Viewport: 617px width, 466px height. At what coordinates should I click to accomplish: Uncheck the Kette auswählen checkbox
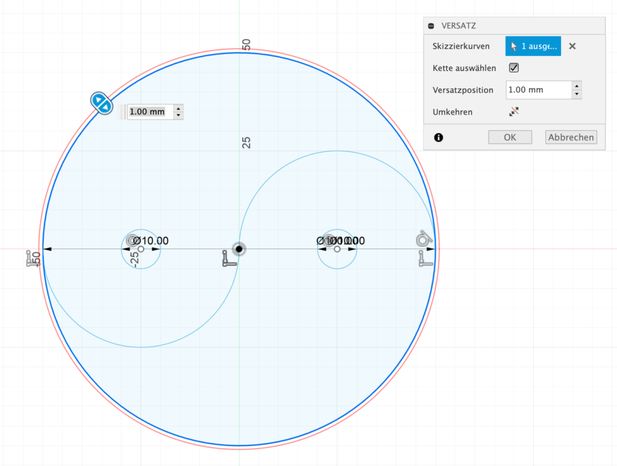pos(514,68)
